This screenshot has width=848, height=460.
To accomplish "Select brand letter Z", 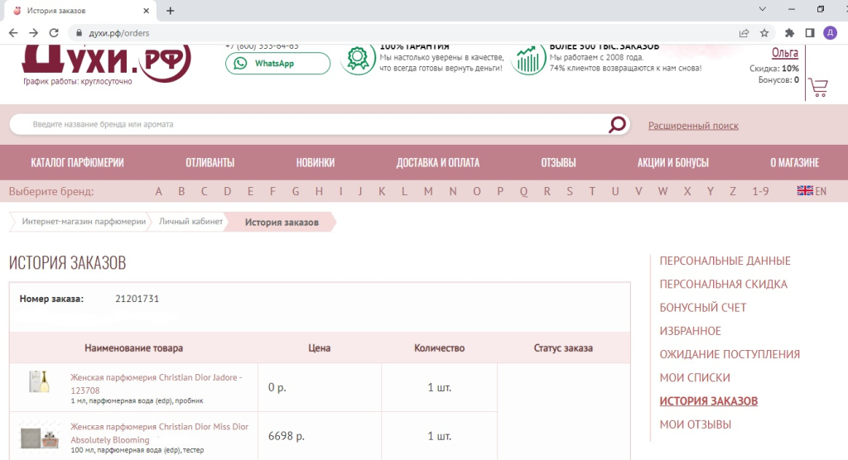I will click(733, 191).
